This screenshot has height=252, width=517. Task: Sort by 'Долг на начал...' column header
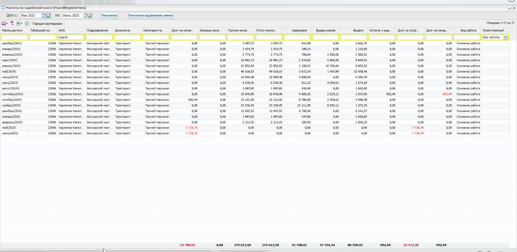click(x=184, y=30)
